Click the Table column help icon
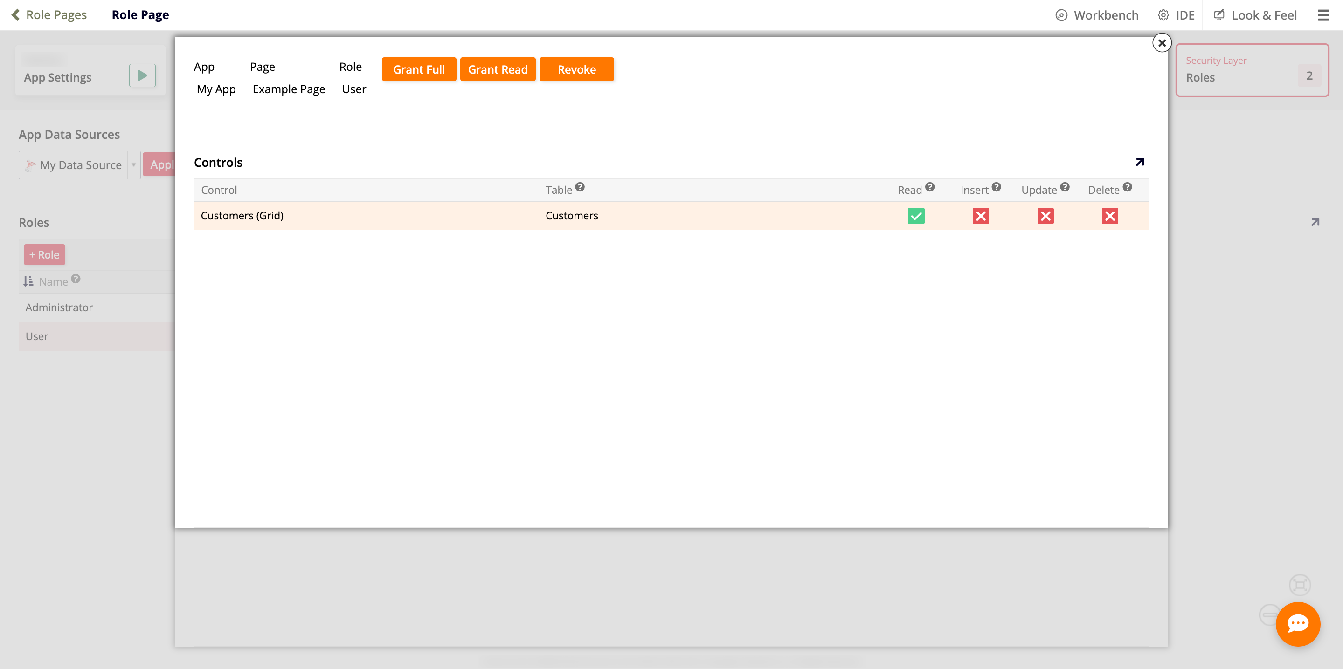This screenshot has width=1343, height=669. 580,187
